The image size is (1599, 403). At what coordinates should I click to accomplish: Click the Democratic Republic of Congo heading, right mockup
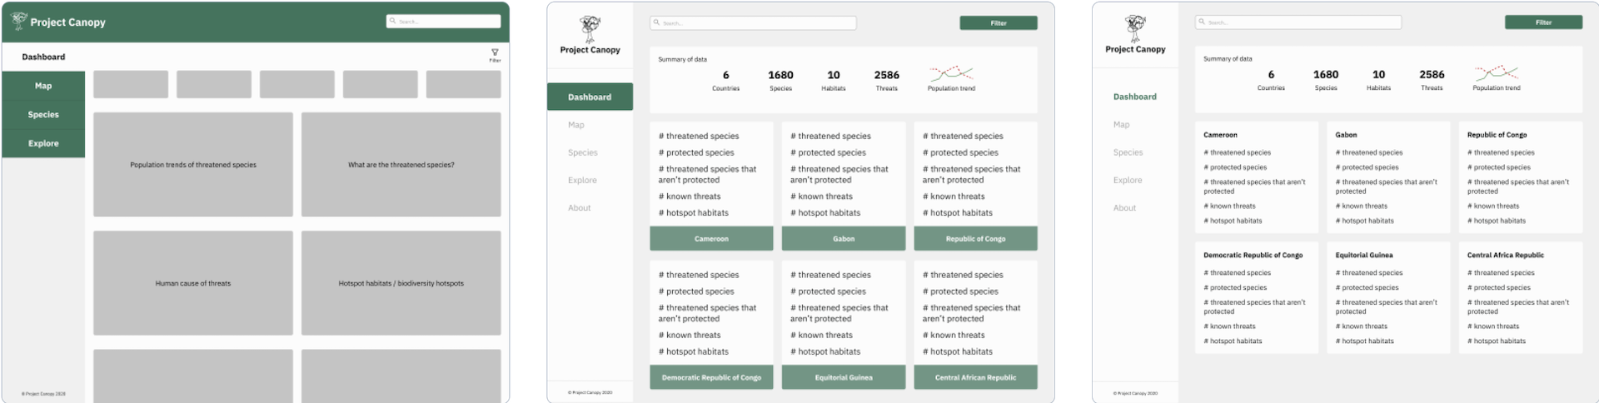point(1253,256)
